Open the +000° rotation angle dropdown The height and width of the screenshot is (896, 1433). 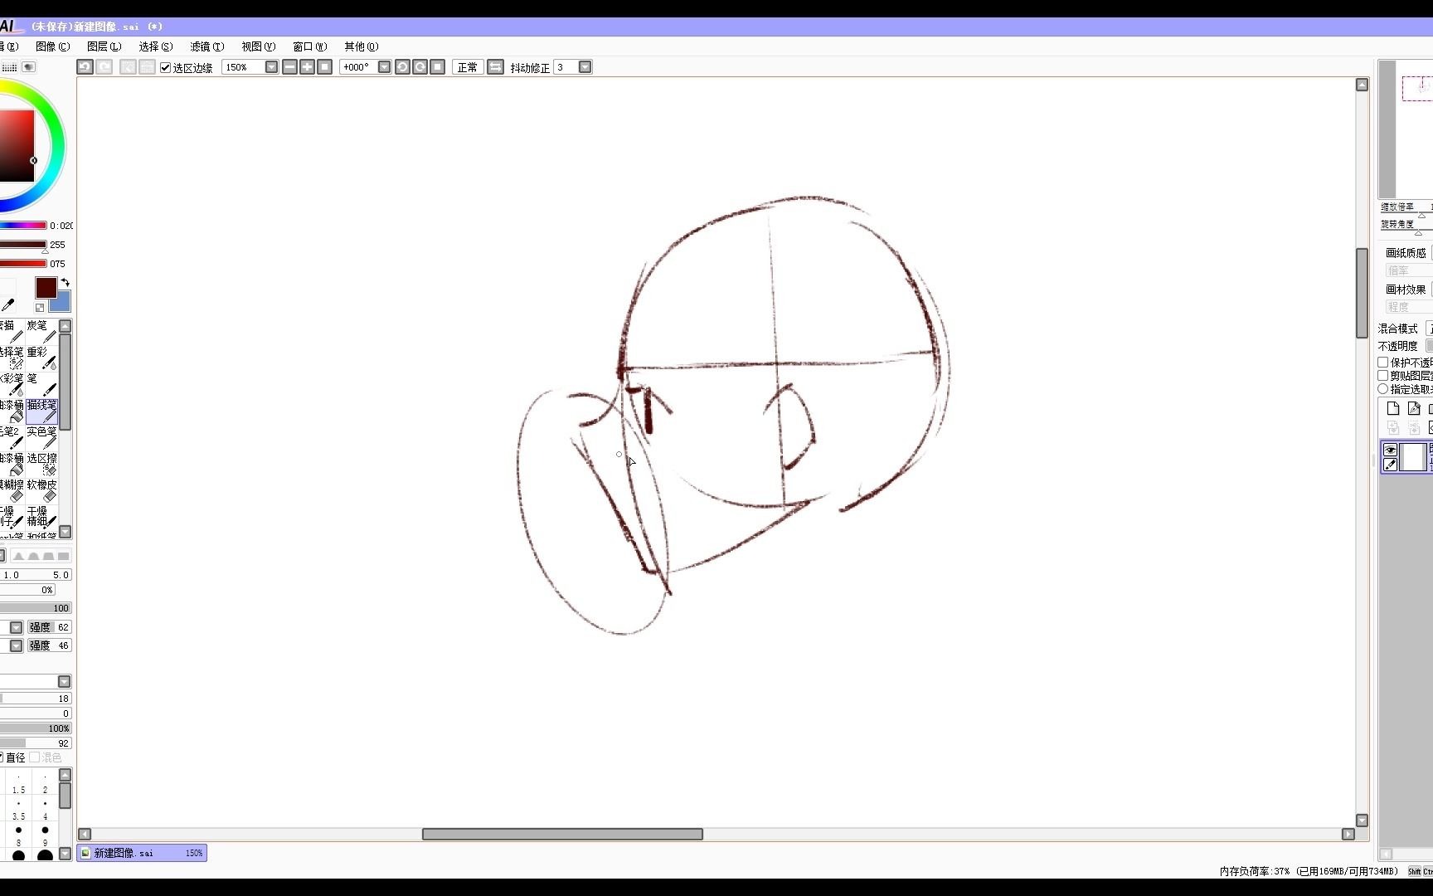pyautogui.click(x=384, y=67)
